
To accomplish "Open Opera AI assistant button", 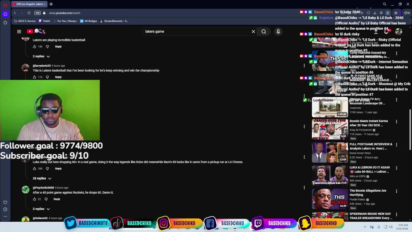I will click(407, 13).
